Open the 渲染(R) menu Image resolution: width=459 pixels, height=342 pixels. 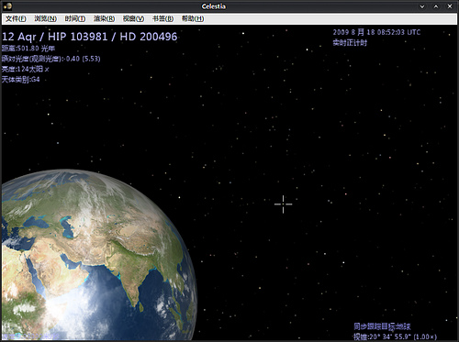click(x=104, y=18)
